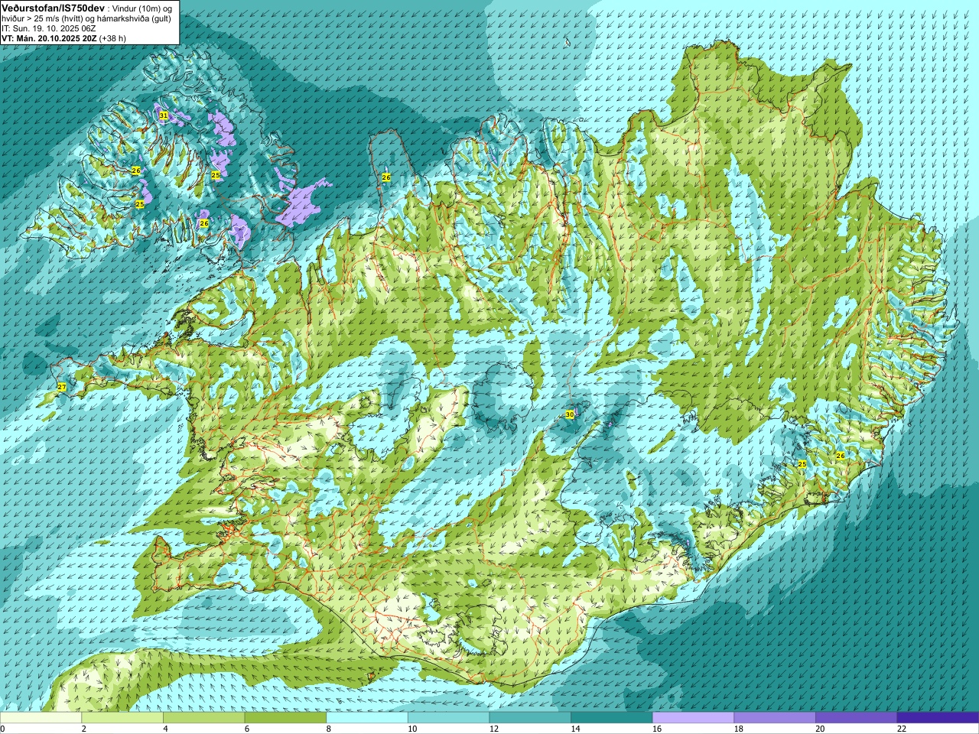The image size is (979, 734).
Task: Select the dark indigo legend swatch above 22
Action: pyautogui.click(x=938, y=718)
